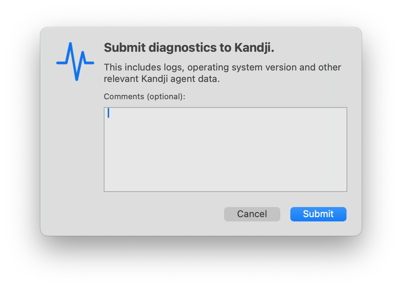402x289 pixels.
Task: Place cursor in the optional comments field
Action: click(225, 149)
